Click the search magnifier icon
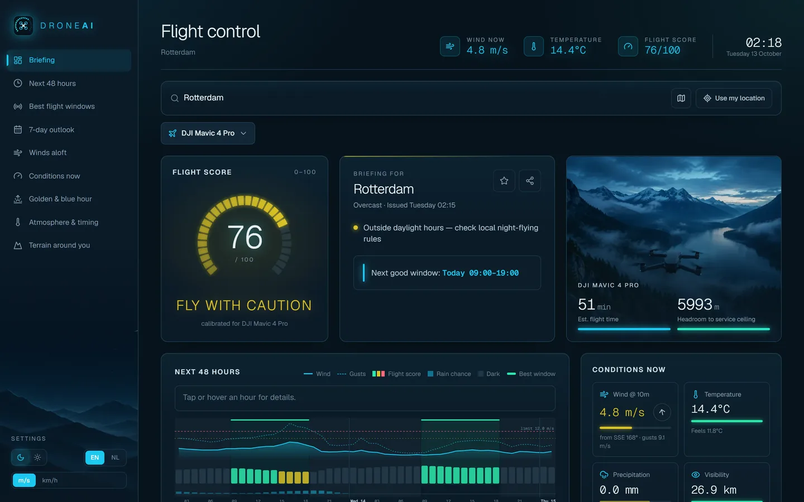This screenshot has width=804, height=502. pyautogui.click(x=175, y=98)
